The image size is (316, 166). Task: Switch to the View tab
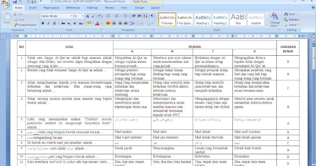coord(124,8)
